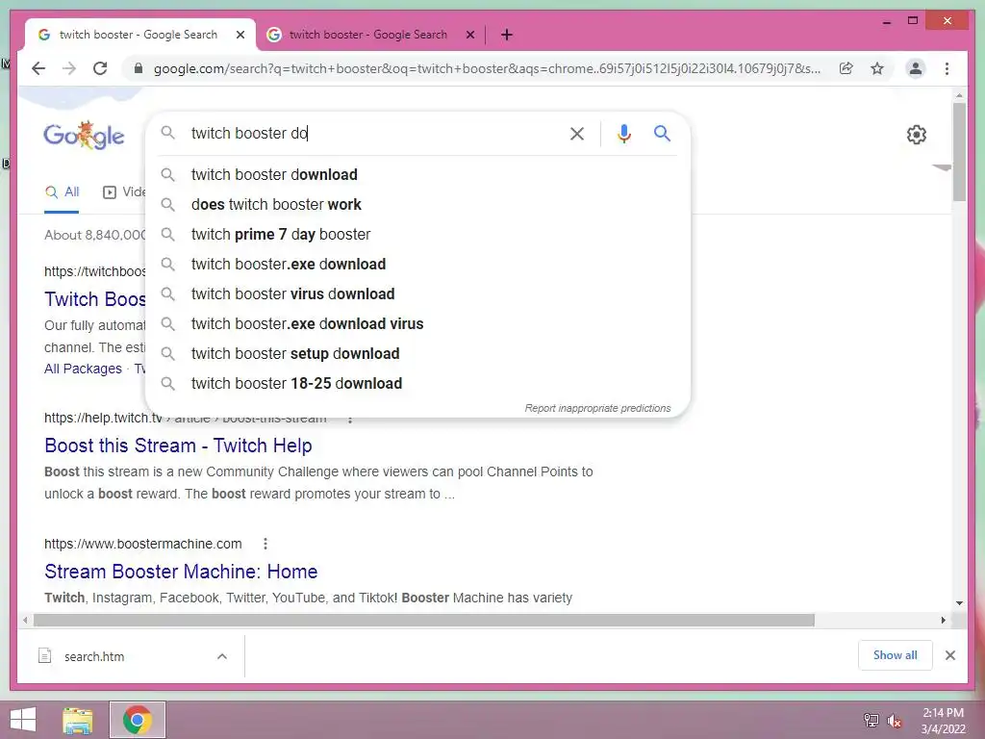985x739 pixels.
Task: Click the horizontal scrollbar thumb
Action: (x=424, y=621)
